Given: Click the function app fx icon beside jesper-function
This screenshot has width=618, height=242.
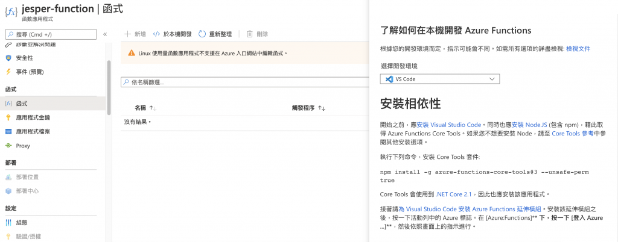Looking at the screenshot, I should [11, 12].
